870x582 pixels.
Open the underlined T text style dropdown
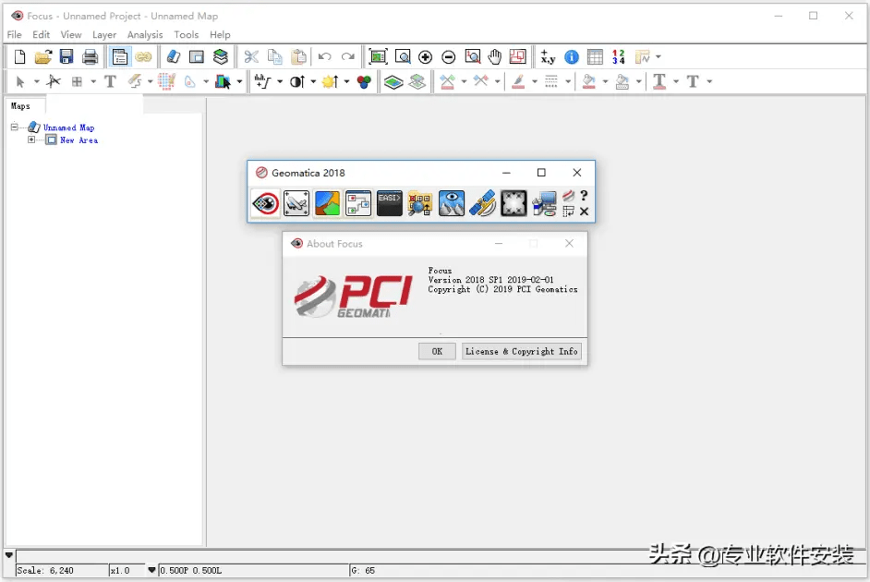click(676, 82)
